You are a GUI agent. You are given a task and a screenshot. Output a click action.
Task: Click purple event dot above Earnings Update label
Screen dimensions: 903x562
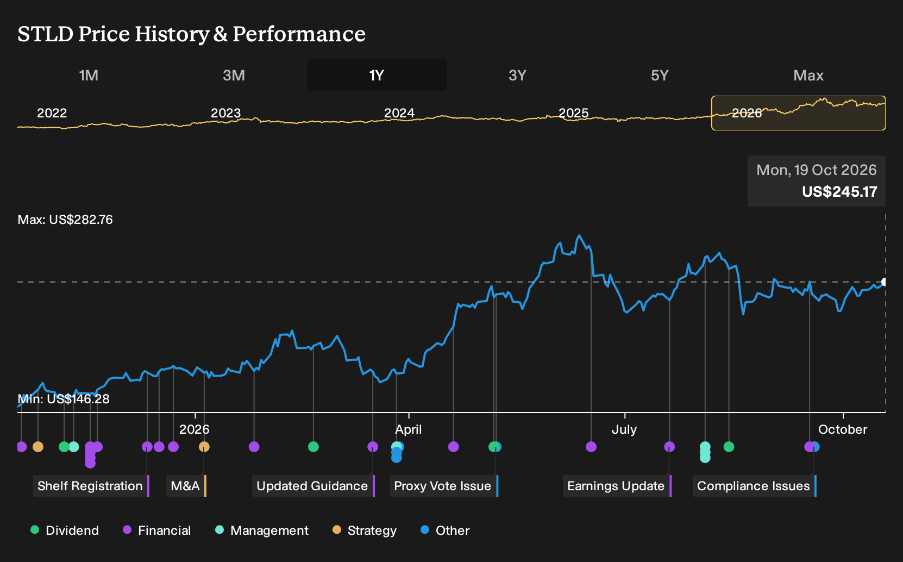[x=669, y=447]
